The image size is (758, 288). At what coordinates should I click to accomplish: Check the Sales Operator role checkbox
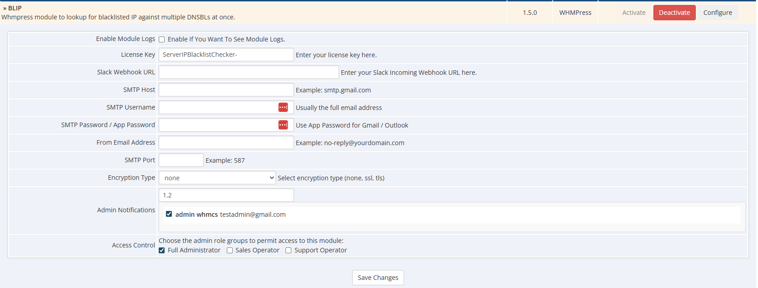point(230,251)
